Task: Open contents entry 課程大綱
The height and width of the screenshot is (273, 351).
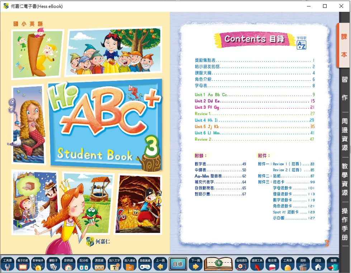Action: pos(255,73)
